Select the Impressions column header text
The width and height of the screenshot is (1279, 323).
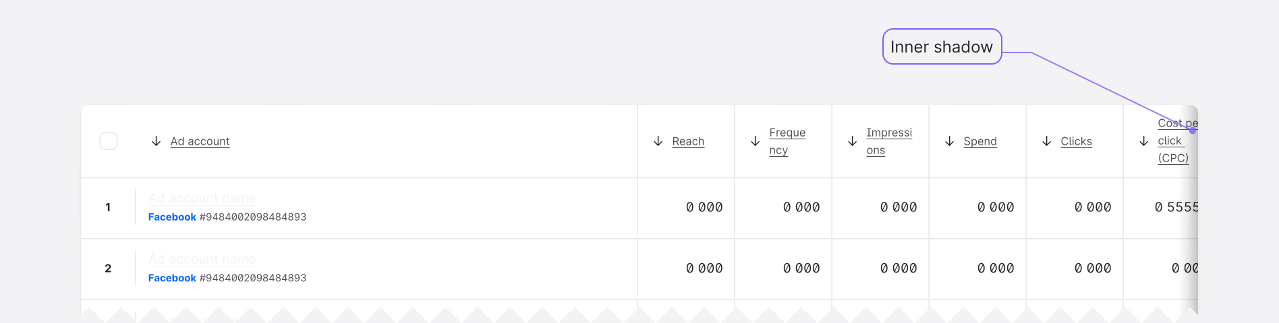pyautogui.click(x=888, y=141)
